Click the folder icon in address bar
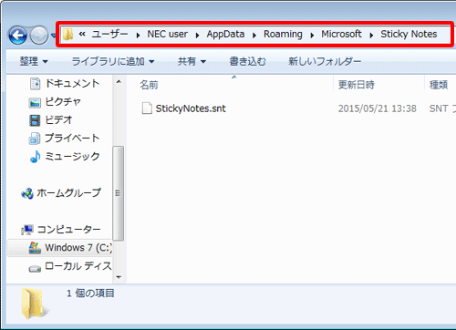The height and width of the screenshot is (330, 456). point(68,35)
